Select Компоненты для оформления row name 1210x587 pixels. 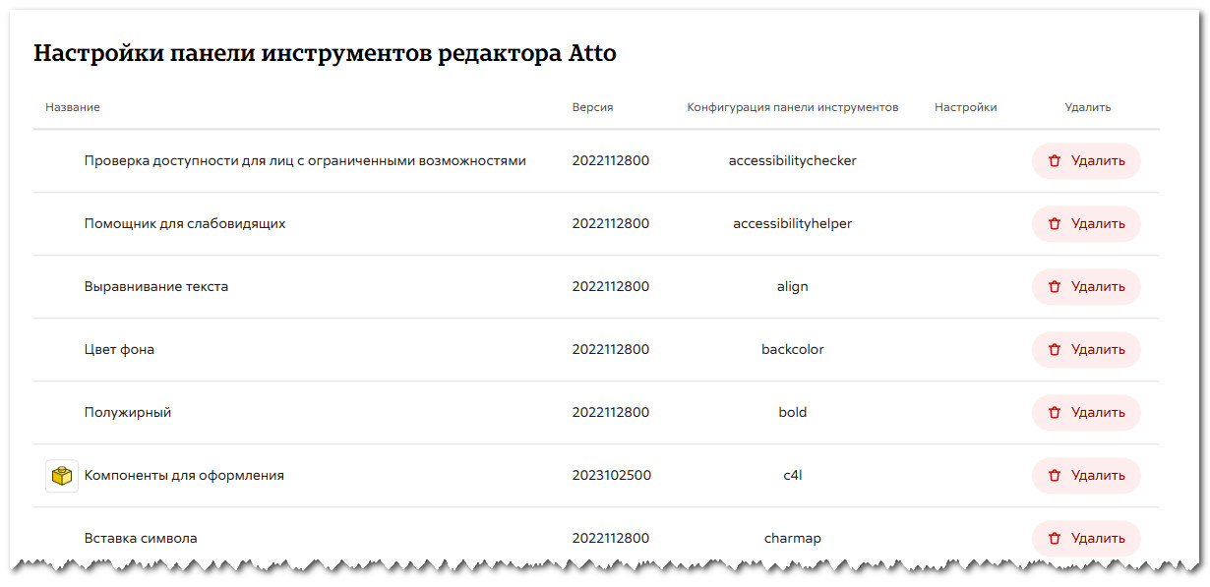coord(184,476)
